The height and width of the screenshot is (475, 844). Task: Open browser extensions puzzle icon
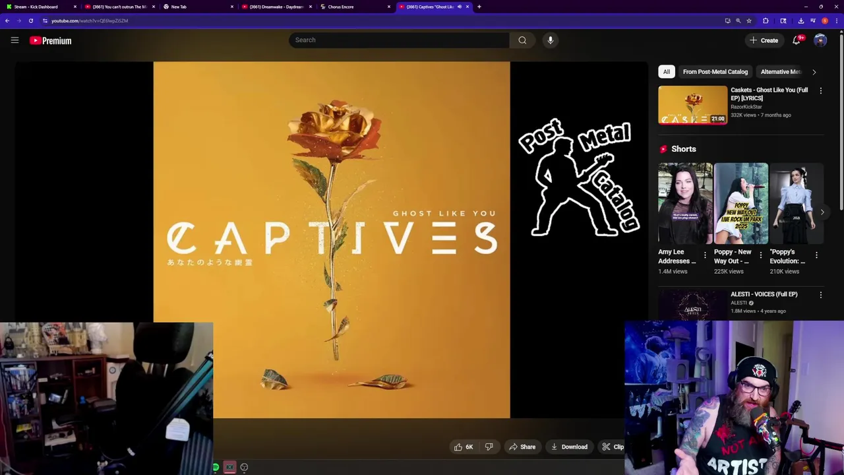[x=766, y=20]
